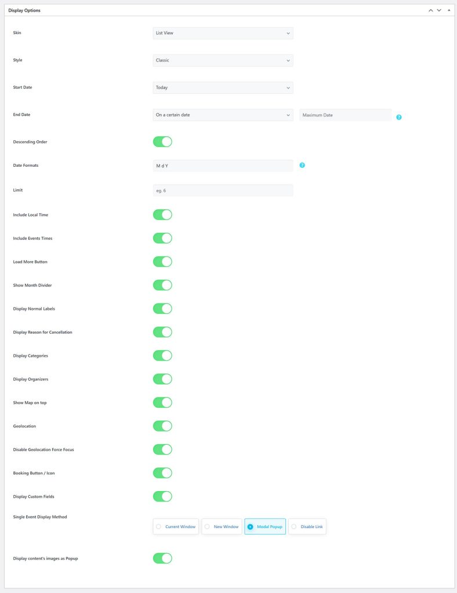Open the Style dropdown showing Classic
The width and height of the screenshot is (457, 593).
(223, 60)
